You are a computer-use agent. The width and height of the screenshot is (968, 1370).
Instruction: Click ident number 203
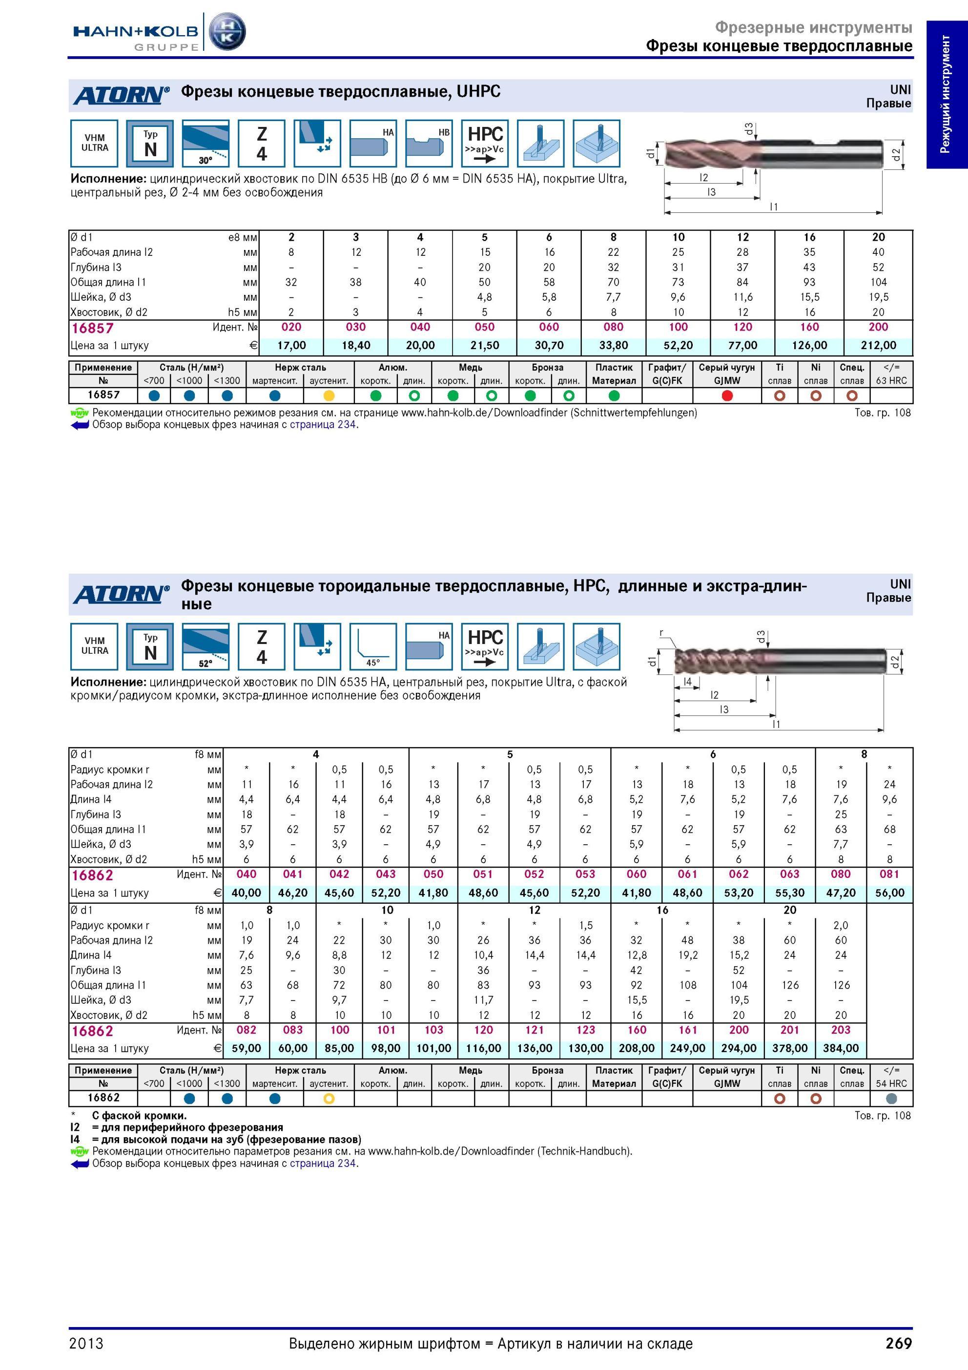[841, 1030]
